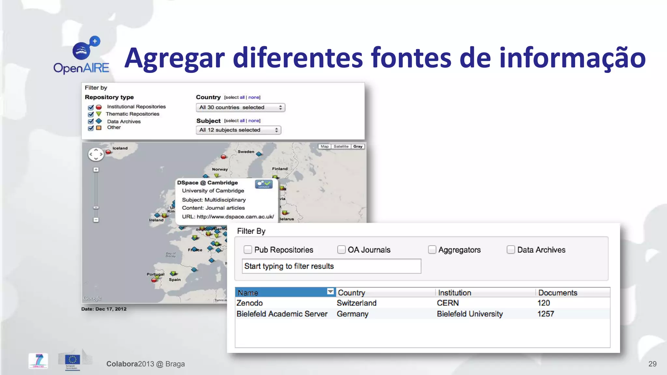Select the Bielefeld Academic Server row name
This screenshot has height=375, width=667.
pos(282,314)
